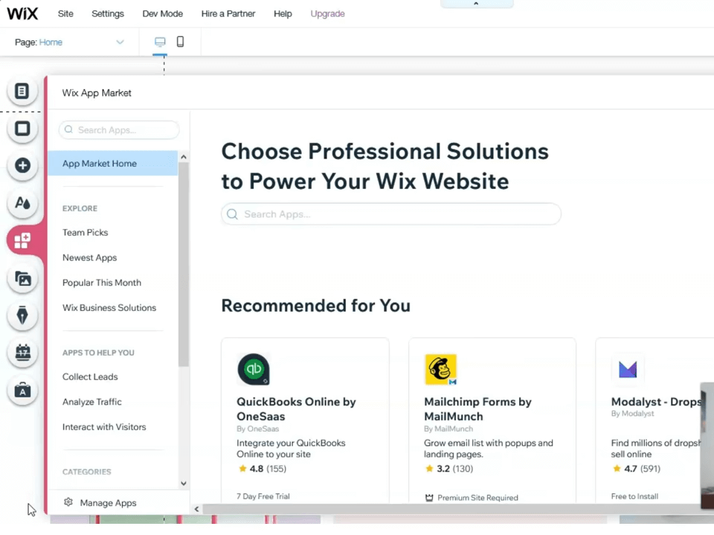The image size is (714, 535).
Task: Click magnifier icon in sidebar search
Action: pyautogui.click(x=68, y=129)
